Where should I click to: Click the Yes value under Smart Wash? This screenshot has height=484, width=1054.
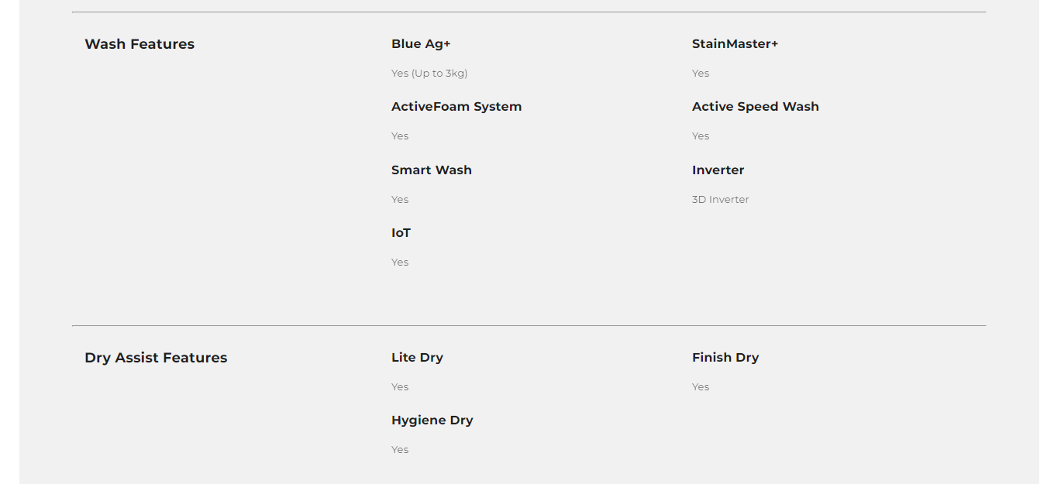[400, 200]
